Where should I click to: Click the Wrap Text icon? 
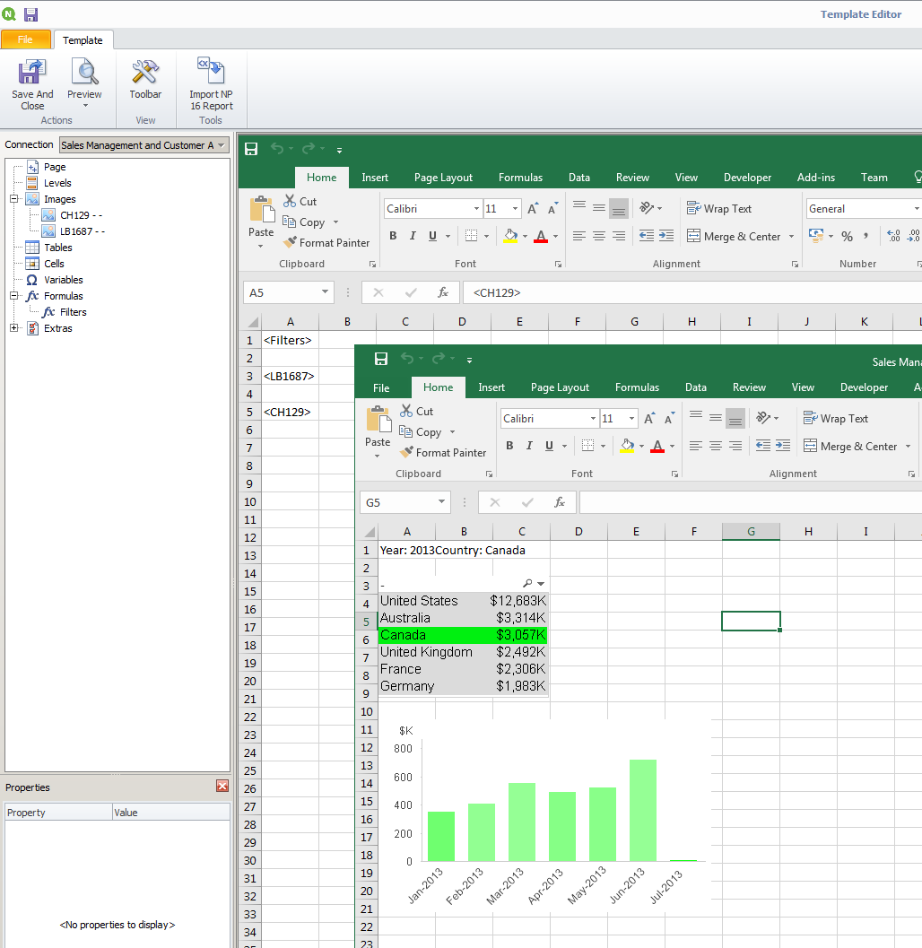pos(719,208)
